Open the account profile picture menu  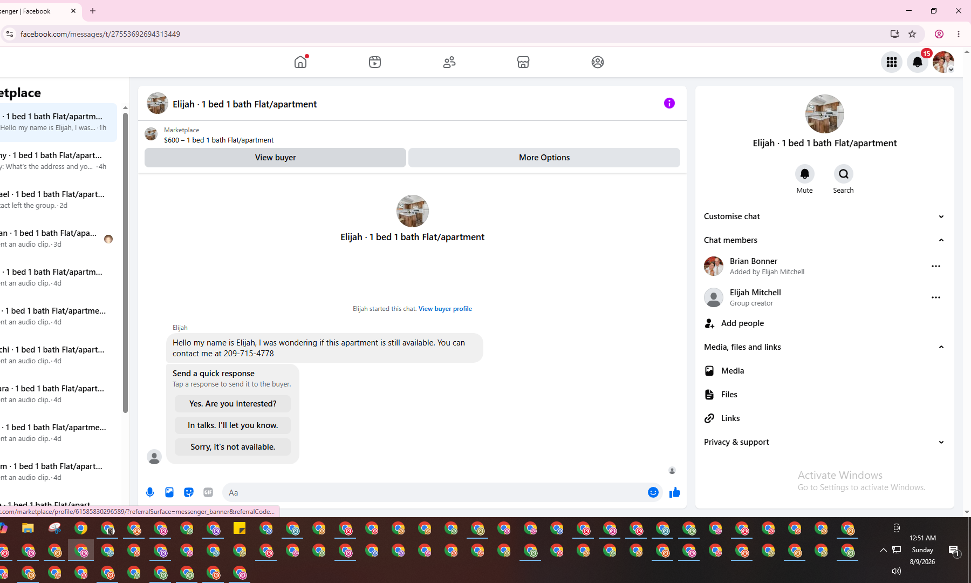pos(943,62)
